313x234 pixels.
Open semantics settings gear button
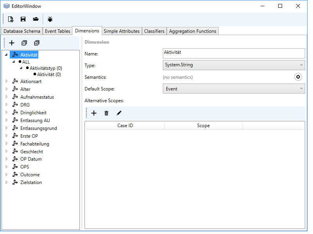tap(298, 77)
